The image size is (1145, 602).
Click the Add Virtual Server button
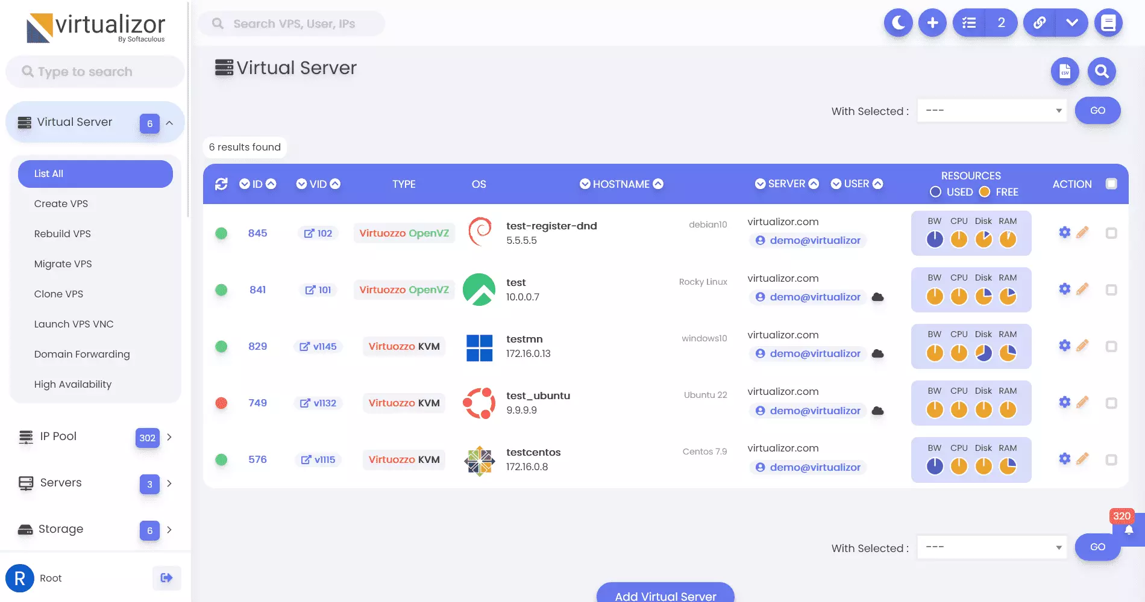pyautogui.click(x=665, y=594)
